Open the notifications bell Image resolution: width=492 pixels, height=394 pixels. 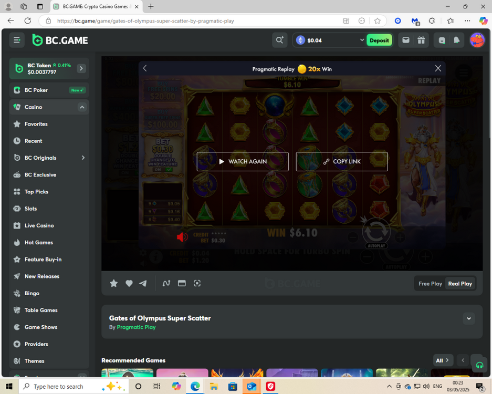[456, 40]
